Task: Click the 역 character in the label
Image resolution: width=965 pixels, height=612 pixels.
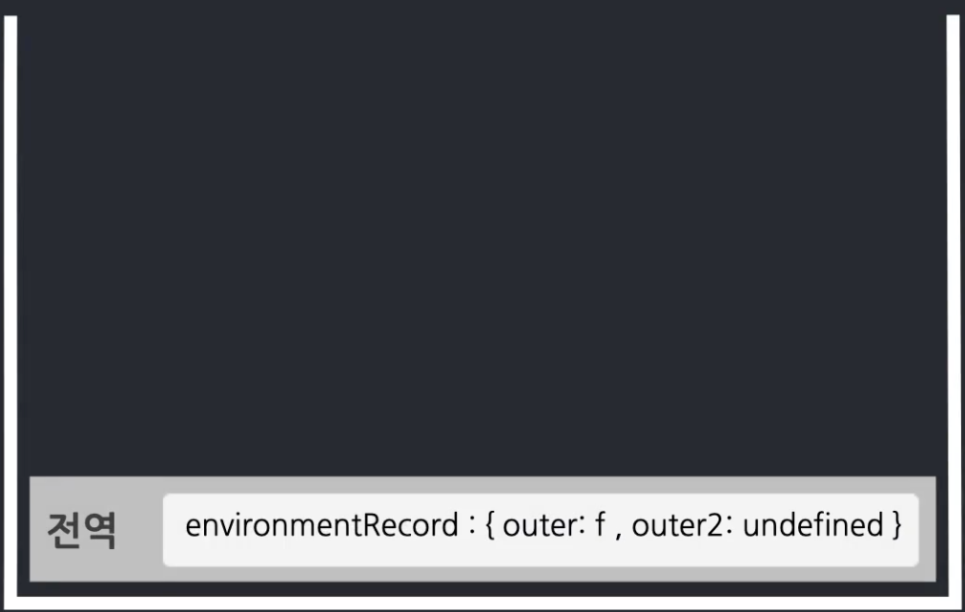Action: pyautogui.click(x=100, y=530)
